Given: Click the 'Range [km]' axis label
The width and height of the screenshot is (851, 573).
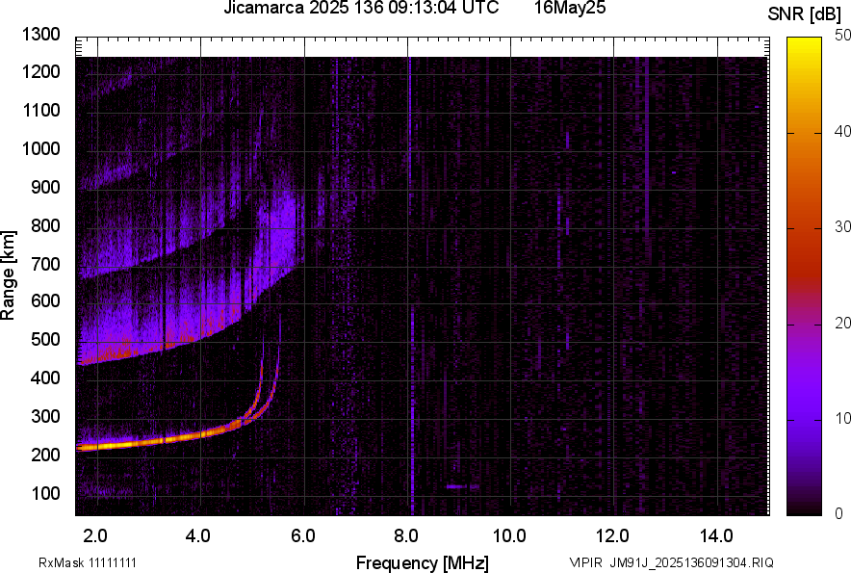Looking at the screenshot, I should point(9,275).
